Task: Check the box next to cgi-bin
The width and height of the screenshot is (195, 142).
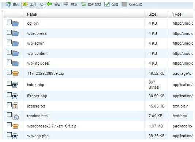Action: (9, 22)
